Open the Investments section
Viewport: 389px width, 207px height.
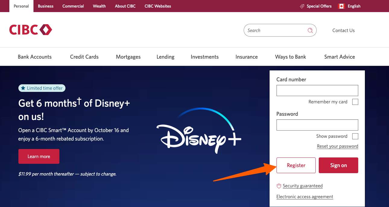click(204, 57)
